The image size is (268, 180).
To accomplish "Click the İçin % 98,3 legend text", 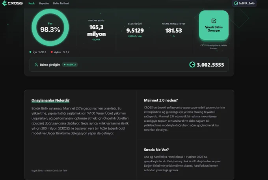I will pos(39,52).
